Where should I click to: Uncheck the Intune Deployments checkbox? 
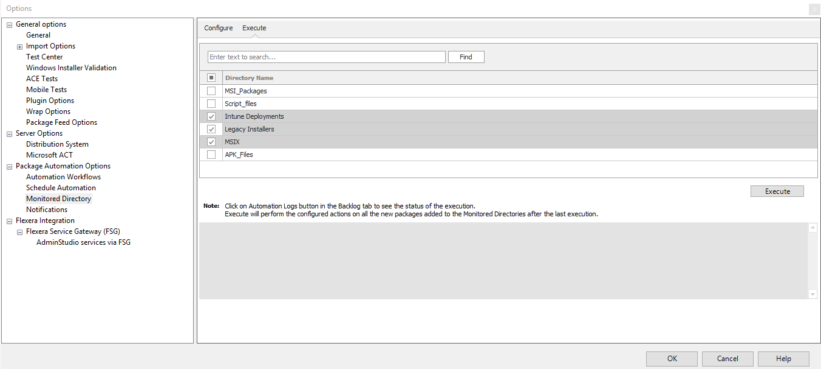(211, 116)
